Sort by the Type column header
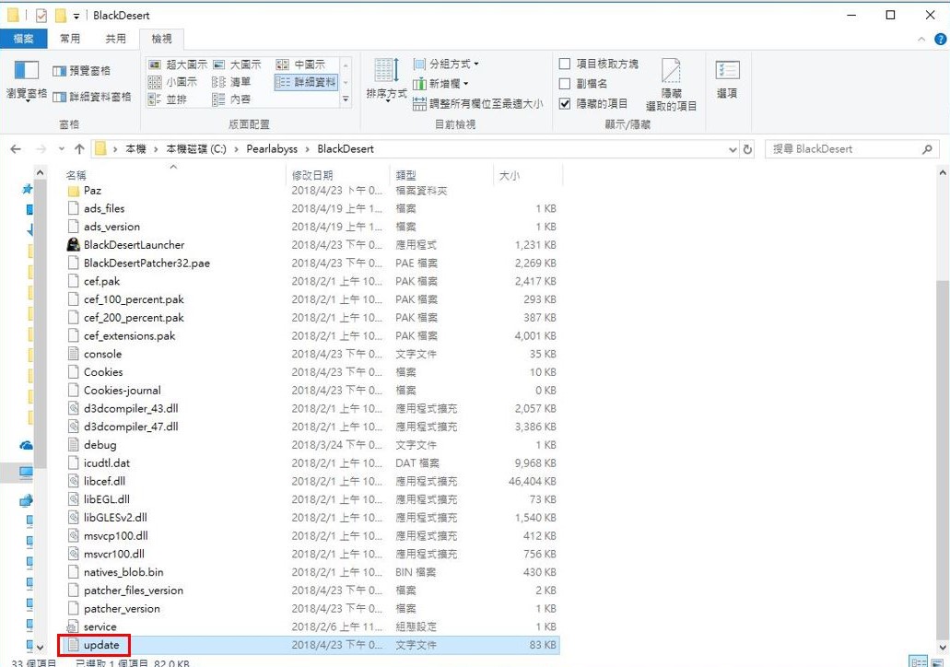 pos(441,175)
